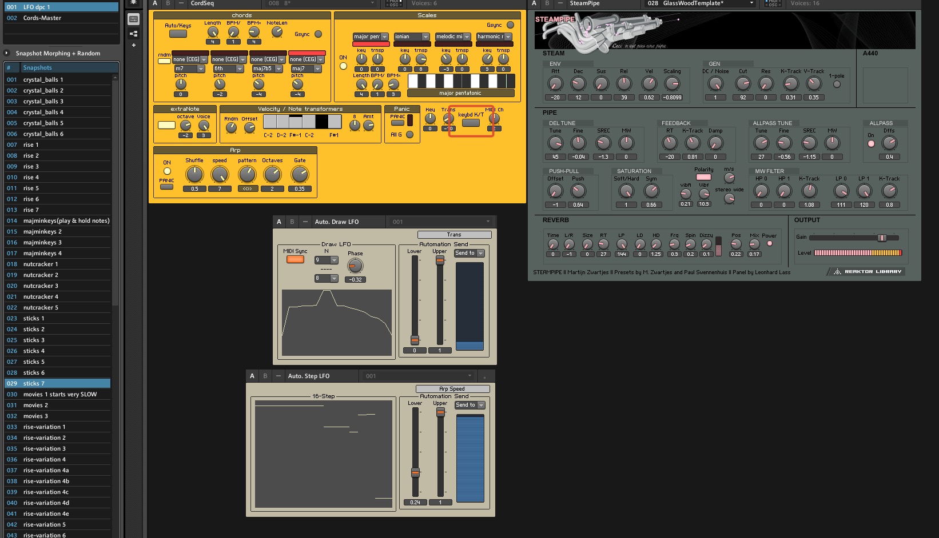Screen dimensions: 939x538
Task: Click Step LFO Lower slider handle
Action: (415, 473)
